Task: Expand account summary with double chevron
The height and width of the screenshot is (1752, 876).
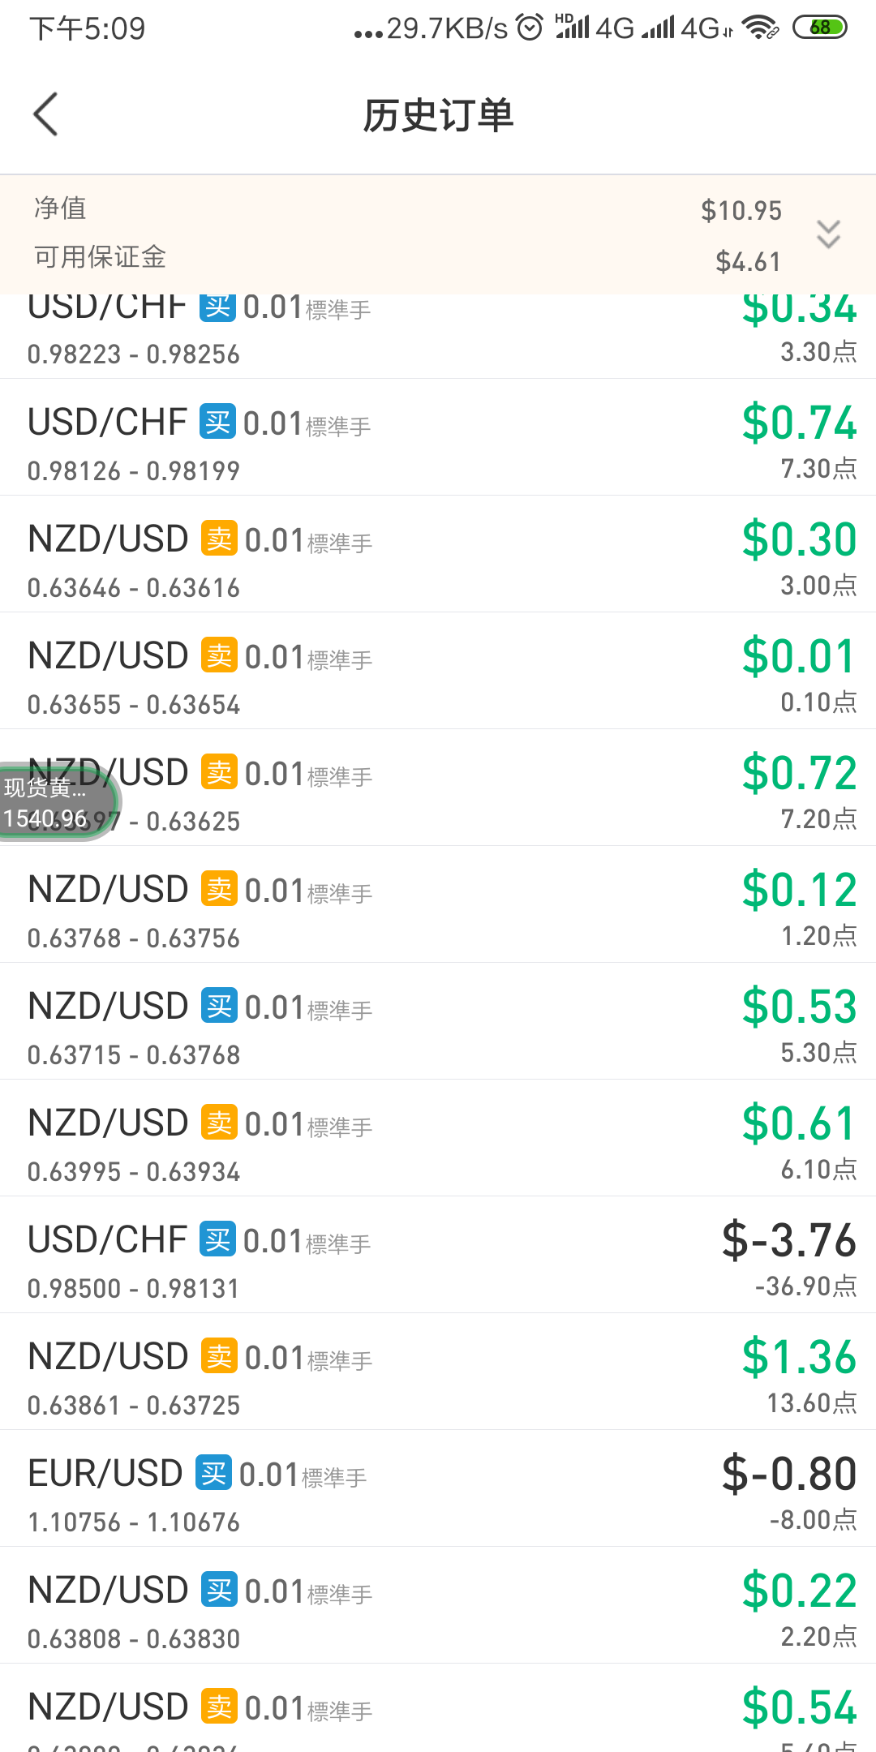Action: point(828,234)
